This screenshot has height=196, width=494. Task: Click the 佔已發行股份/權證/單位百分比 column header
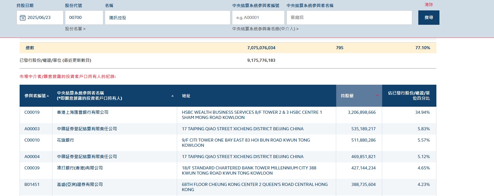pyautogui.click(x=408, y=96)
